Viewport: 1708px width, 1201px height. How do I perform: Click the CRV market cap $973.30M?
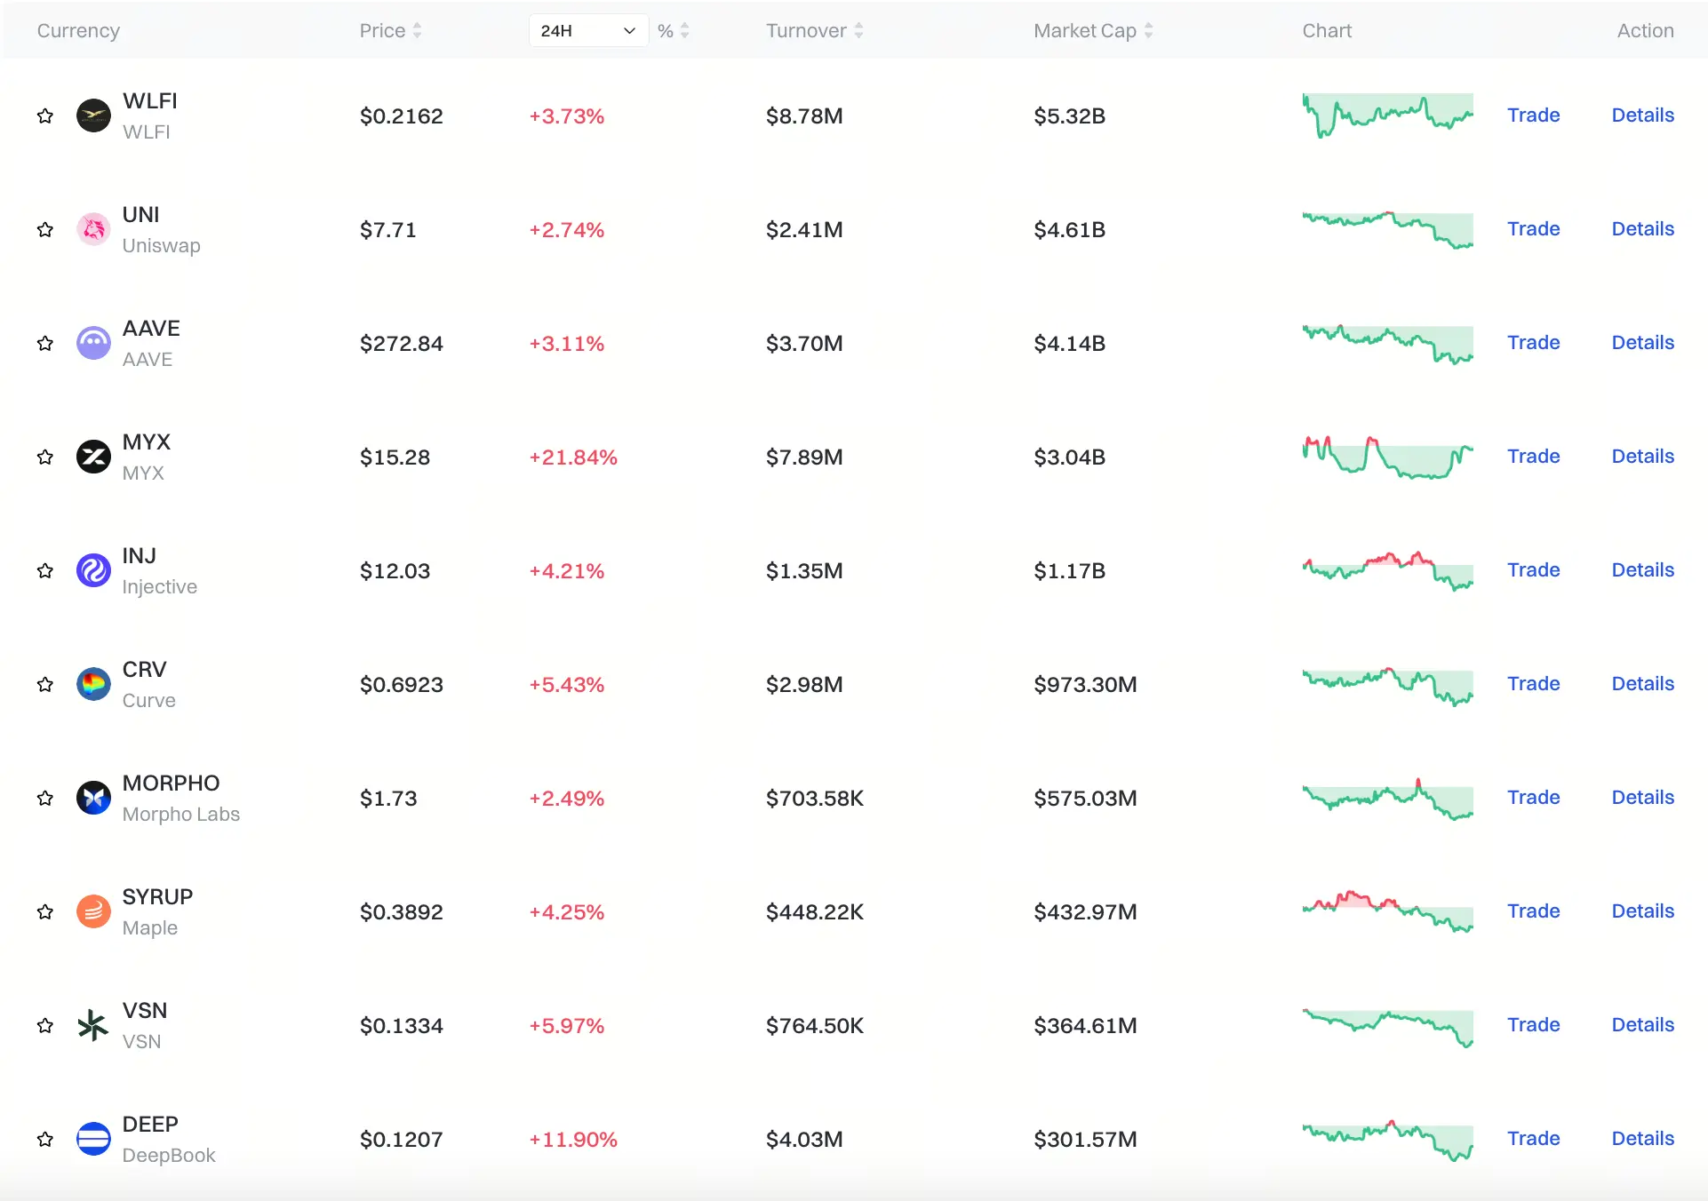pyautogui.click(x=1085, y=685)
